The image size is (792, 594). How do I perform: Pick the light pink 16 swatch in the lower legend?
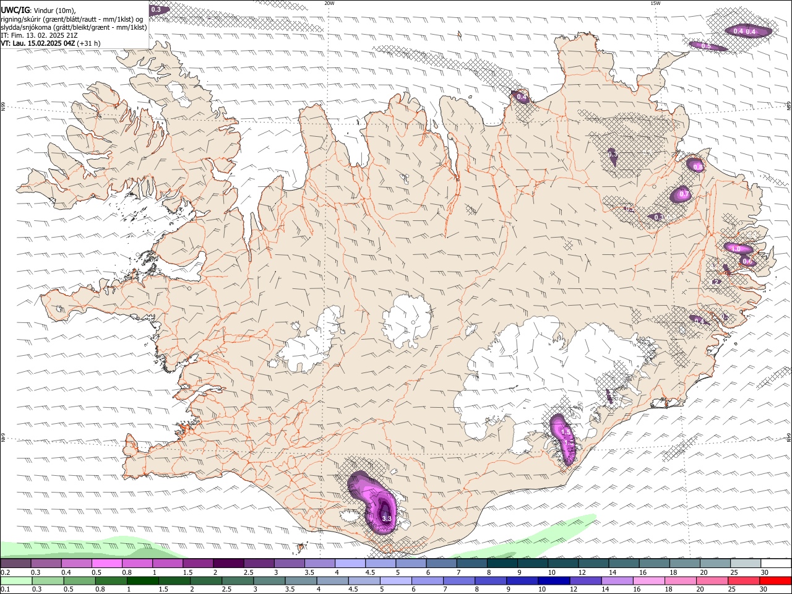(649, 580)
